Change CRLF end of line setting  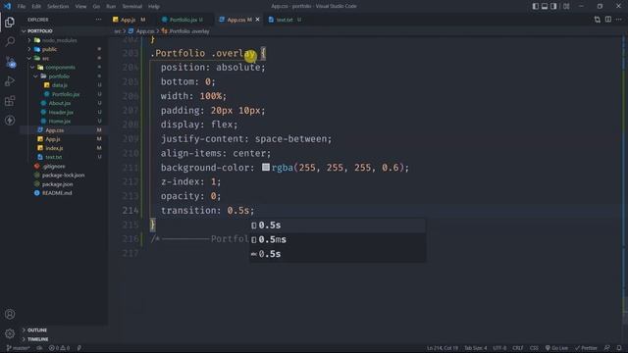coord(518,348)
